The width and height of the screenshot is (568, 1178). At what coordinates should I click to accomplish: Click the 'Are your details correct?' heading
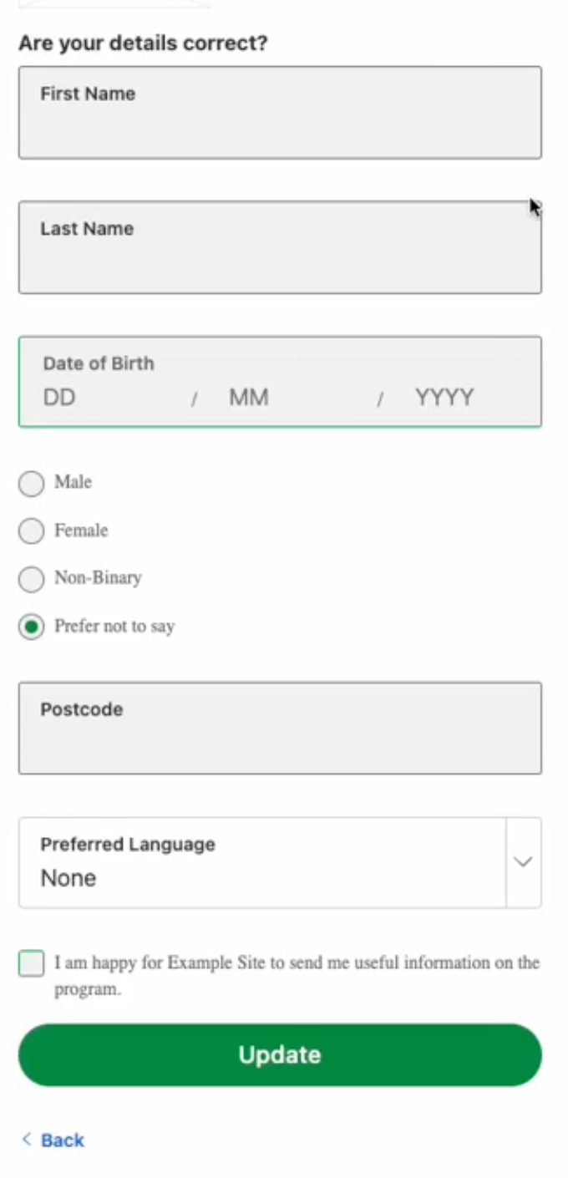click(x=143, y=43)
